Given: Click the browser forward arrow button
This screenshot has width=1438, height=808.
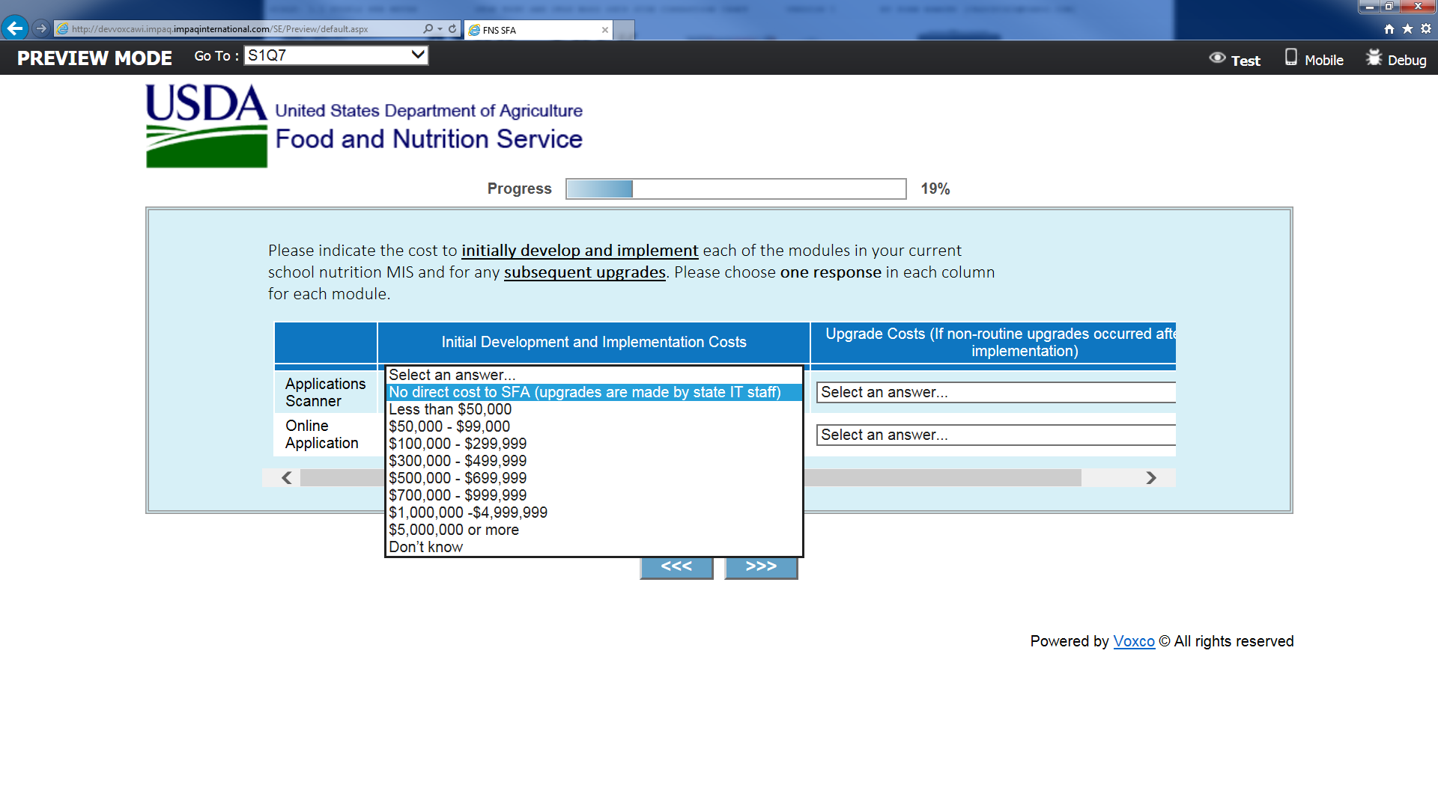Looking at the screenshot, I should (x=41, y=28).
